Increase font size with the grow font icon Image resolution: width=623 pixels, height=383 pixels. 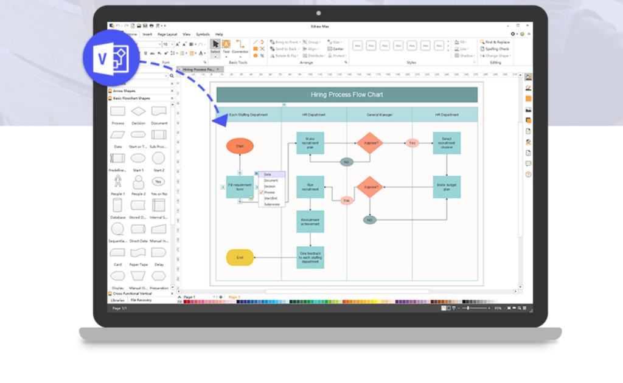(178, 44)
